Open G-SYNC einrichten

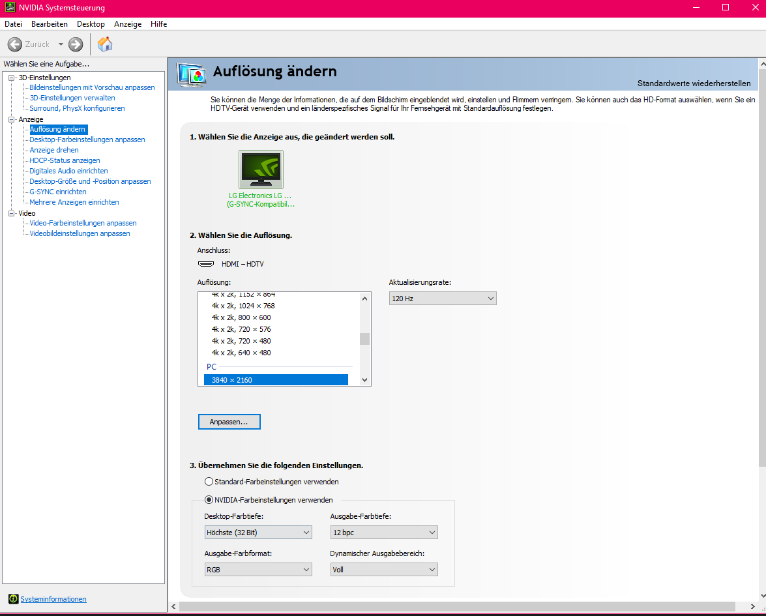coord(57,192)
